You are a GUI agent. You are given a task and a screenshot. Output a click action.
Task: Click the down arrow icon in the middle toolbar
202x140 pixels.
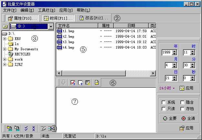[x=64, y=83]
